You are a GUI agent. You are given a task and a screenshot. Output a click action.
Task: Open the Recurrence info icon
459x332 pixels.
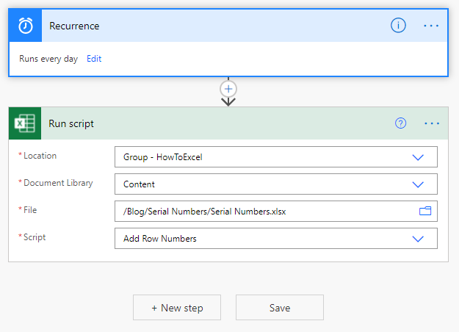tap(398, 26)
